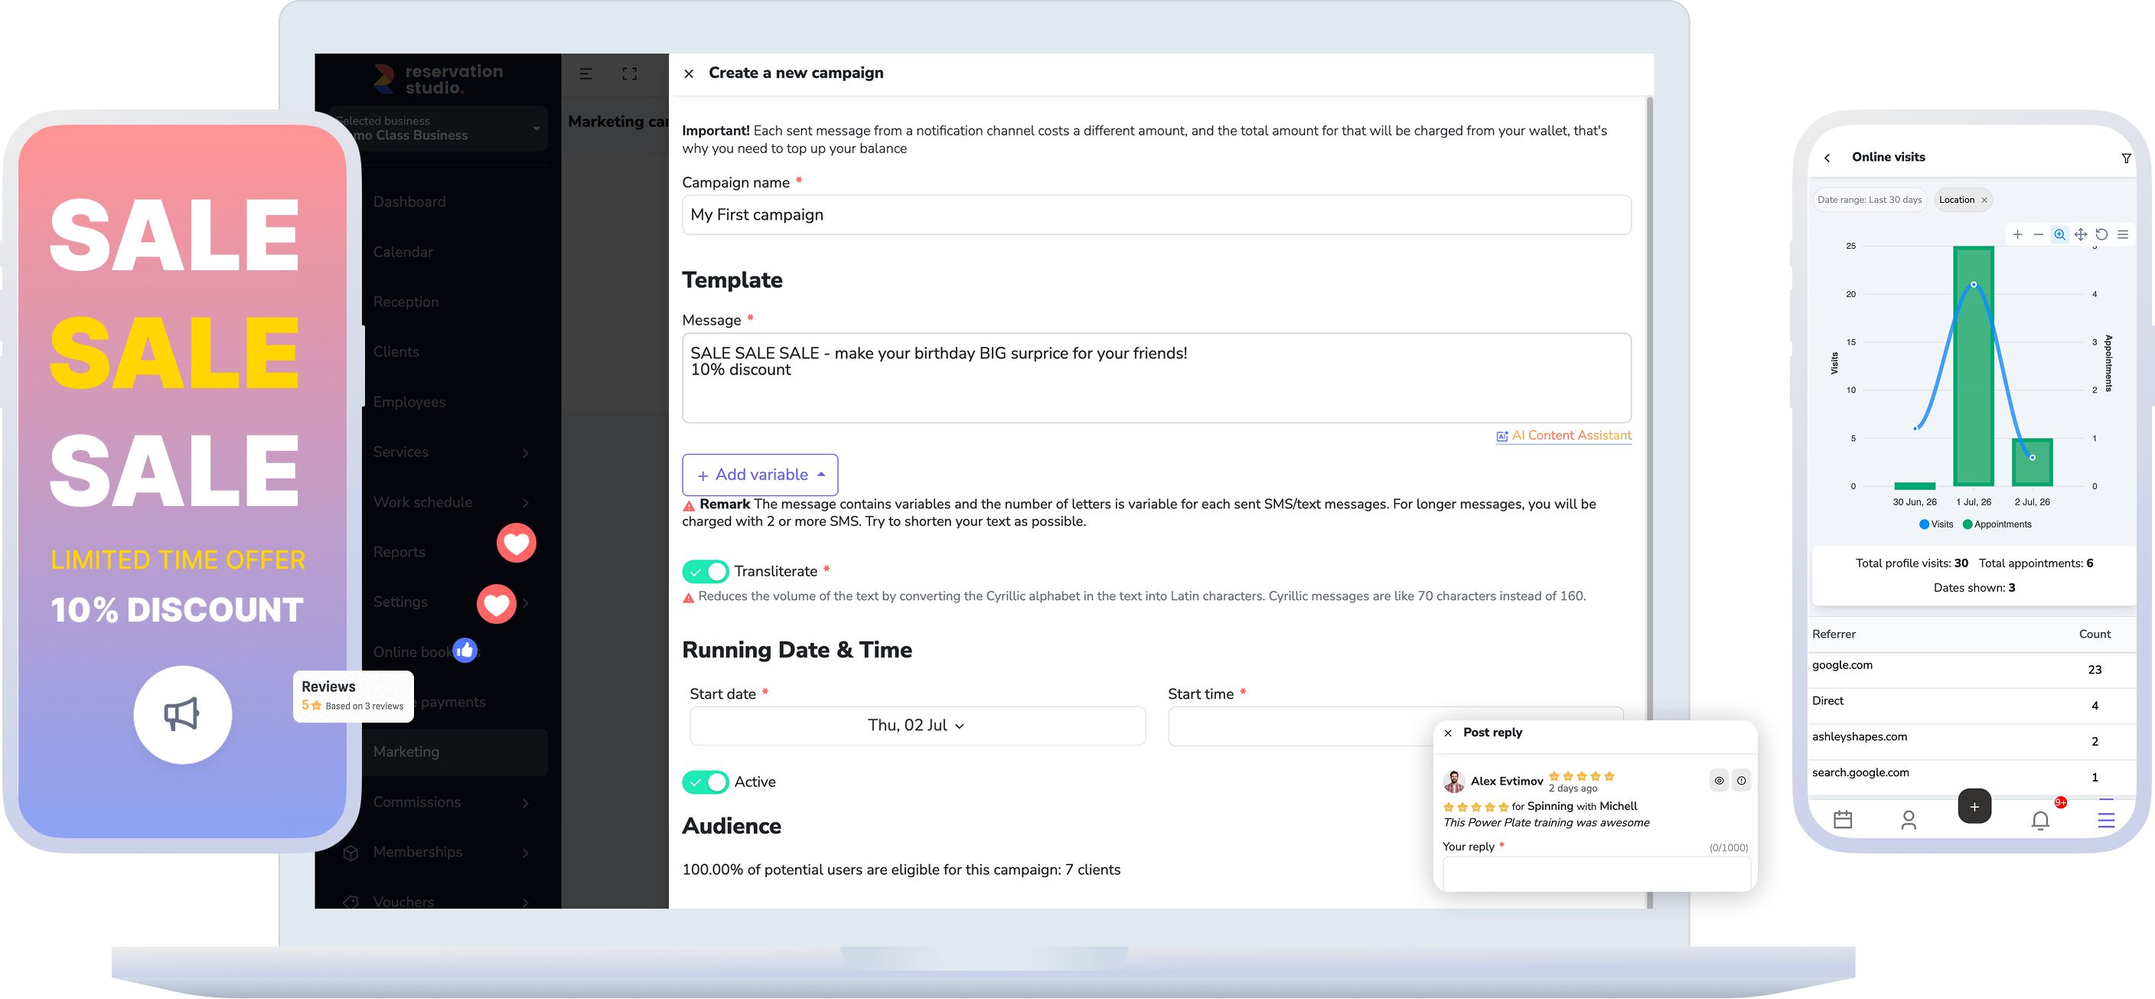Click the Memberships cube icon
Viewport: 2155px width, 999px height.
pos(351,853)
